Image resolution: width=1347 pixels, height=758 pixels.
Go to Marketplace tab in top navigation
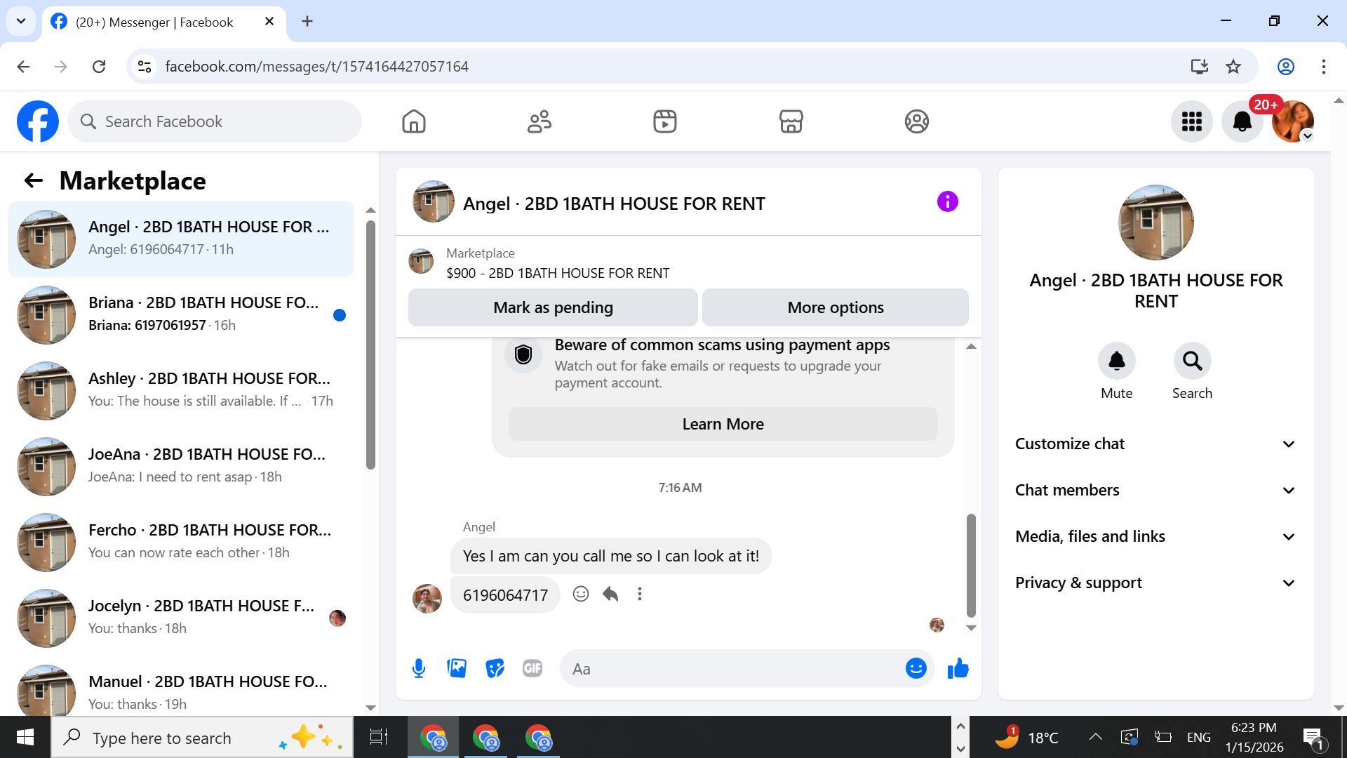click(x=791, y=121)
